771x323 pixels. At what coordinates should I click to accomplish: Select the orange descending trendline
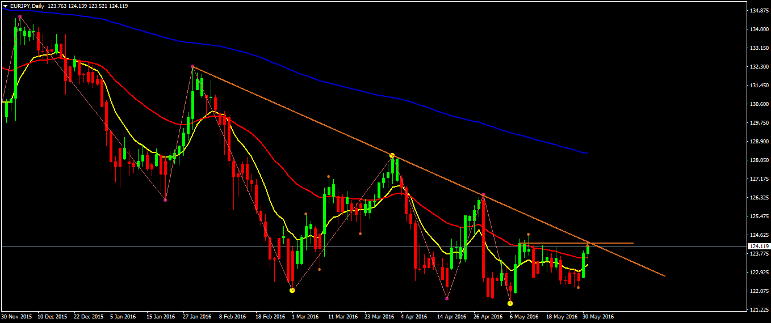429,172
